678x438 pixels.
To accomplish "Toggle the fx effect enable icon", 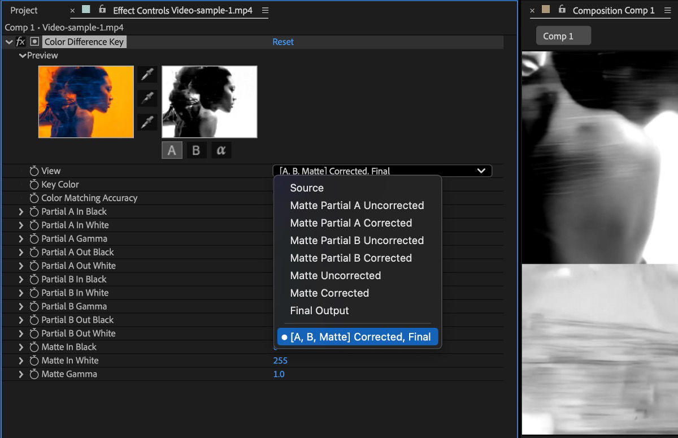I will point(20,41).
